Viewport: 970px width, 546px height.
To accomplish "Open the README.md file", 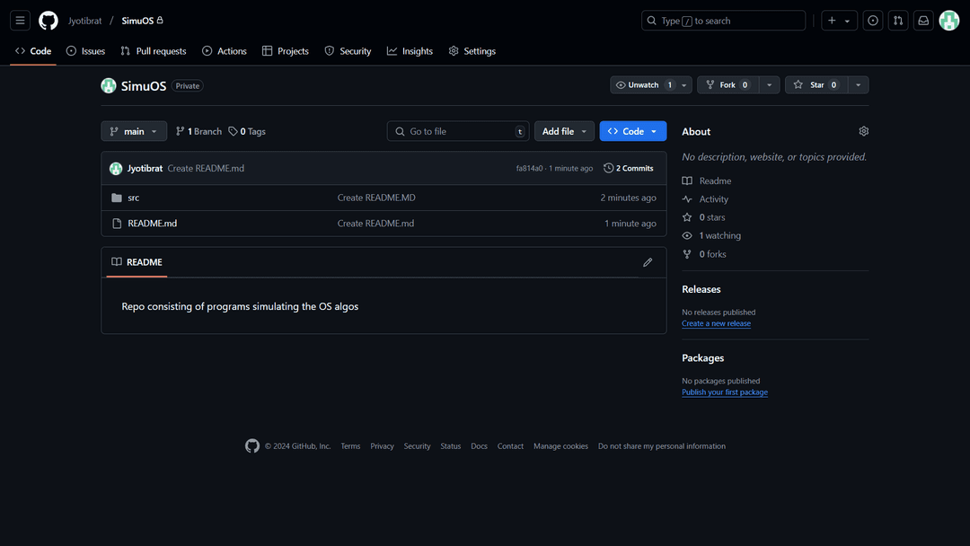I will coord(152,224).
